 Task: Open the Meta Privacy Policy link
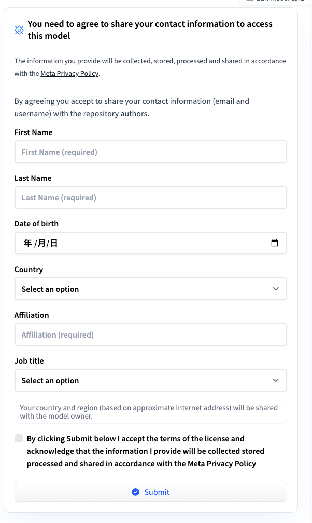69,73
